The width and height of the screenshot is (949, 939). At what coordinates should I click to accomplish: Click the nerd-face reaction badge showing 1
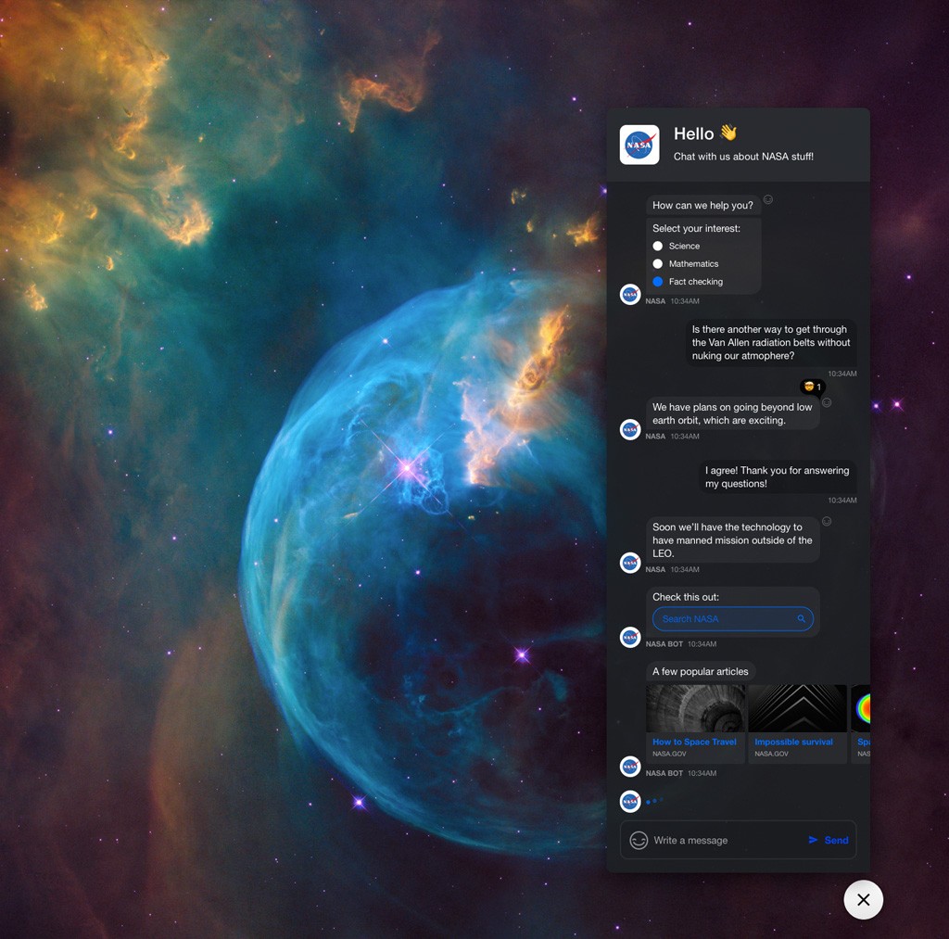[x=813, y=387]
